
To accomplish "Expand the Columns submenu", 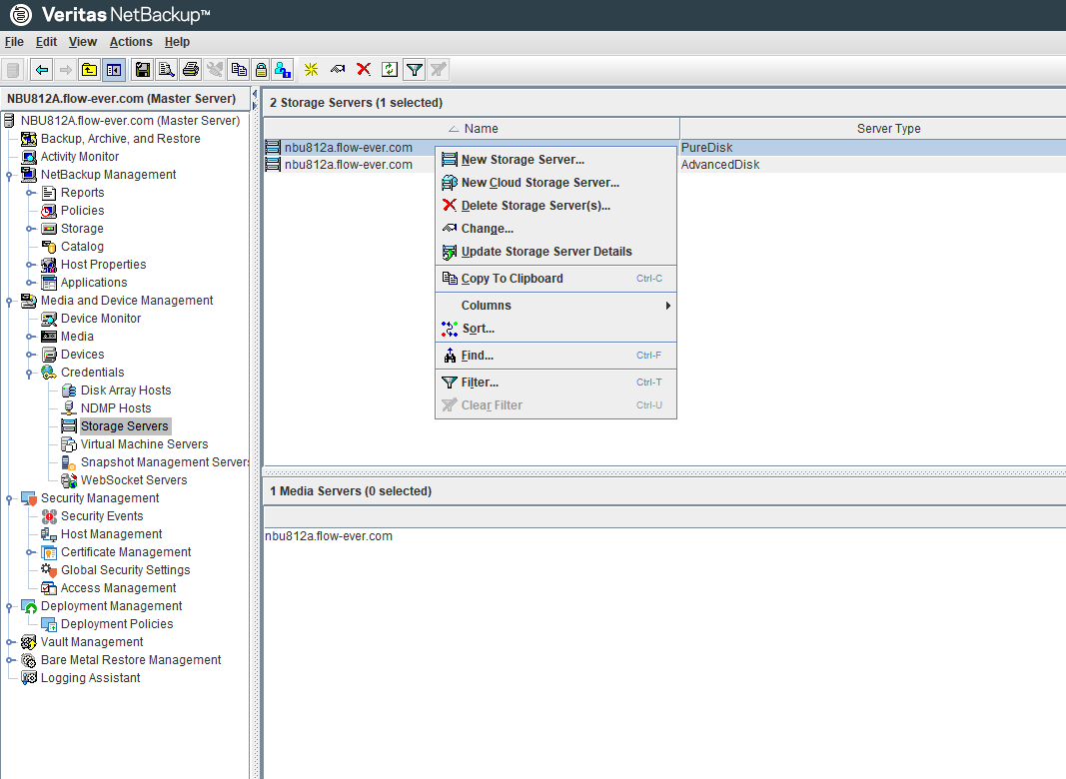I will pyautogui.click(x=555, y=306).
